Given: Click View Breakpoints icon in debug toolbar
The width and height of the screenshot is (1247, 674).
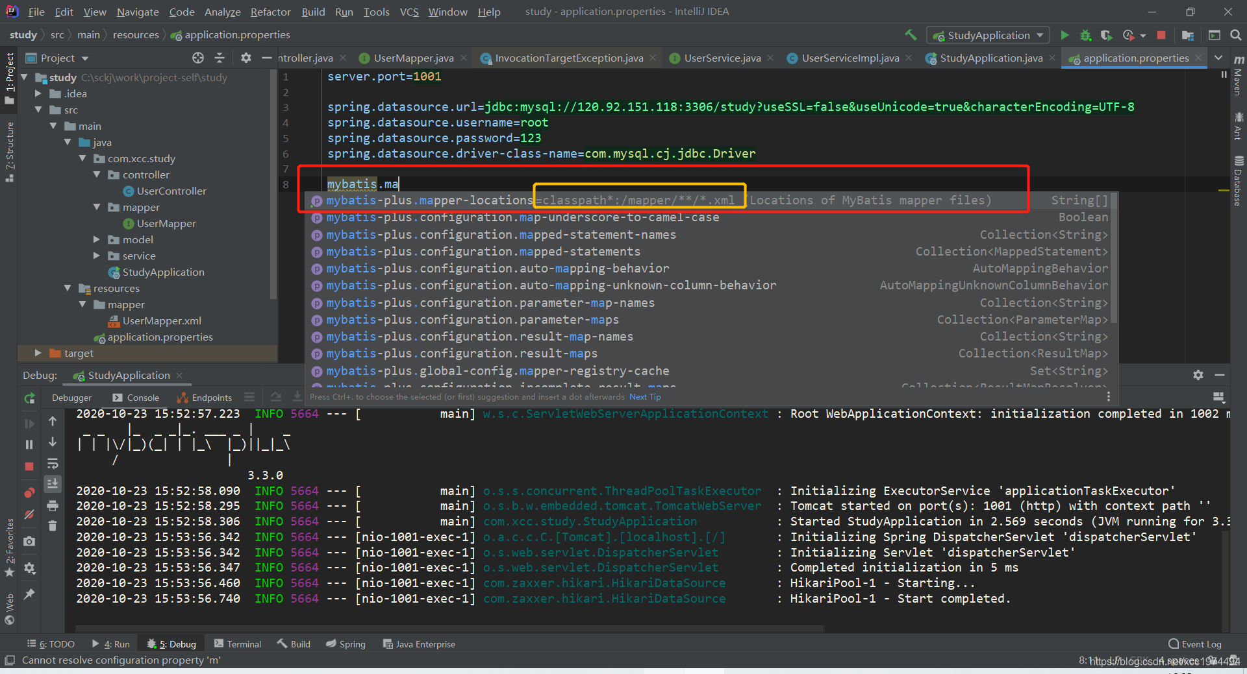Looking at the screenshot, I should pyautogui.click(x=29, y=492).
